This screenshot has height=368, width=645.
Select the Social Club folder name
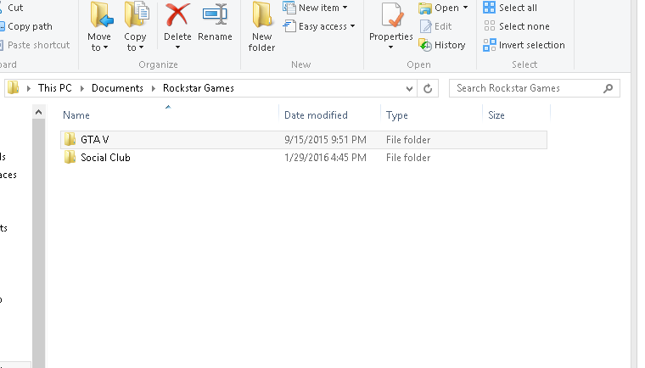click(105, 158)
